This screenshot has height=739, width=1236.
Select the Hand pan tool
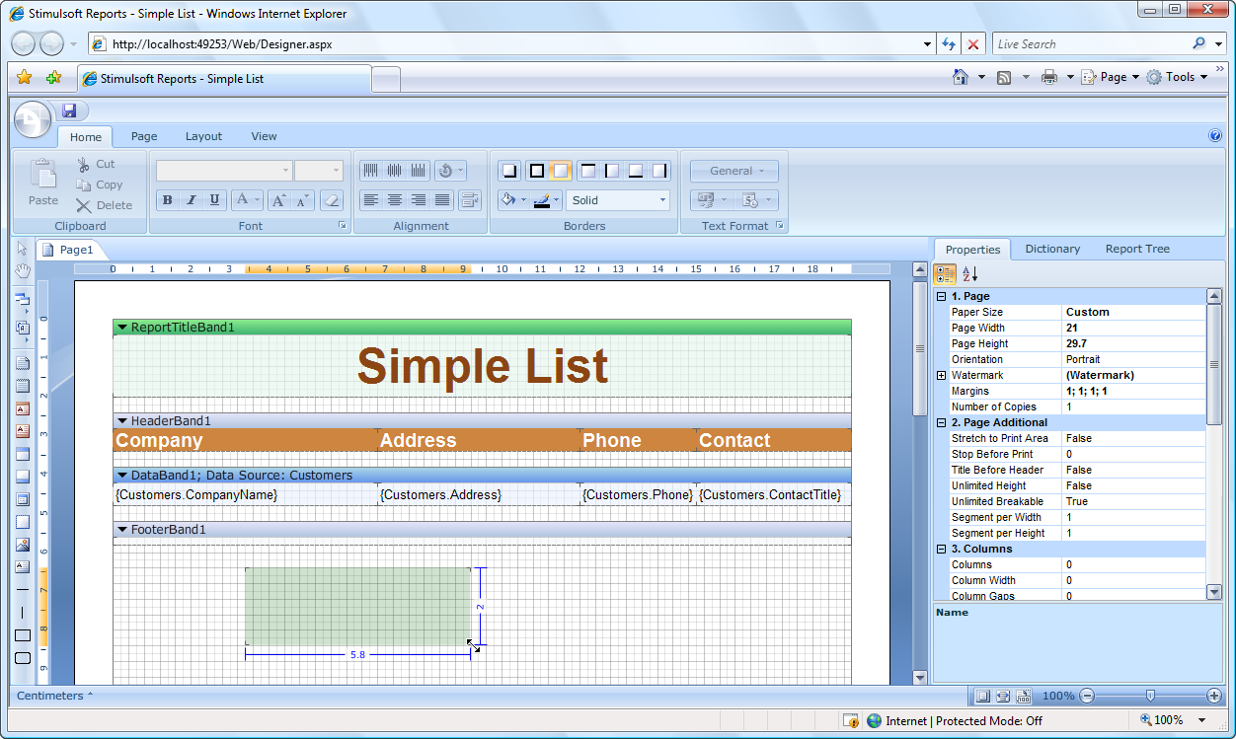(23, 271)
